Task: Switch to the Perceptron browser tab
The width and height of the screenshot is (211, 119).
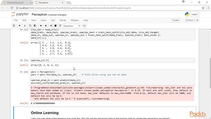Action: [49, 3]
